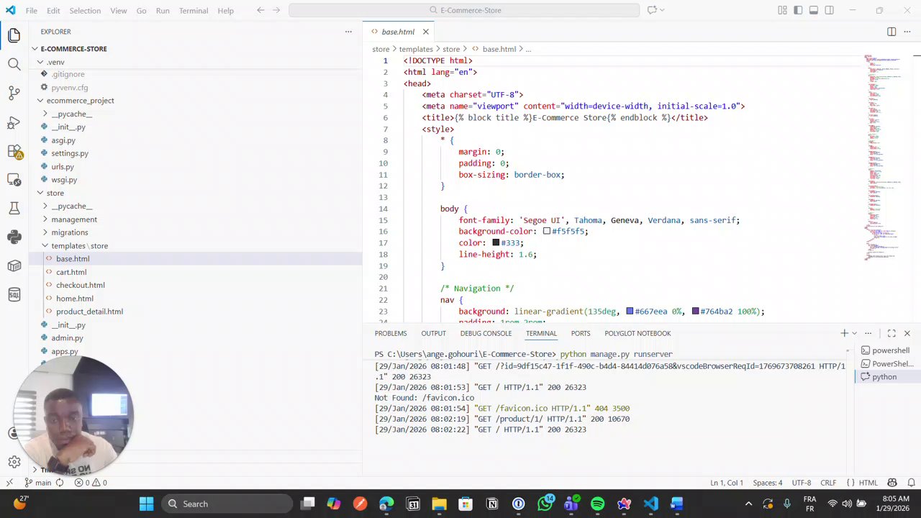Change indentation via Spaces: 4
Image resolution: width=921 pixels, height=518 pixels.
(x=768, y=483)
